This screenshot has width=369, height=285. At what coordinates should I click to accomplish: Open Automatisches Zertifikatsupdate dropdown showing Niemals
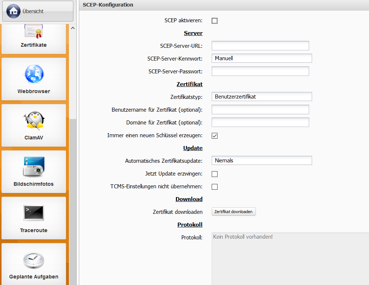pyautogui.click(x=261, y=161)
